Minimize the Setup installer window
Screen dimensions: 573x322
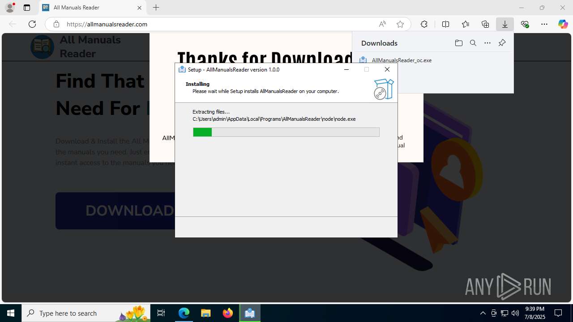click(346, 69)
